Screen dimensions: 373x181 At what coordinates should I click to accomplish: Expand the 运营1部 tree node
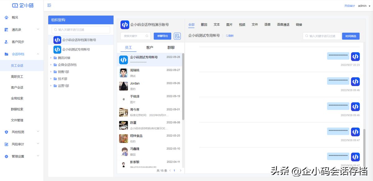(x=51, y=86)
